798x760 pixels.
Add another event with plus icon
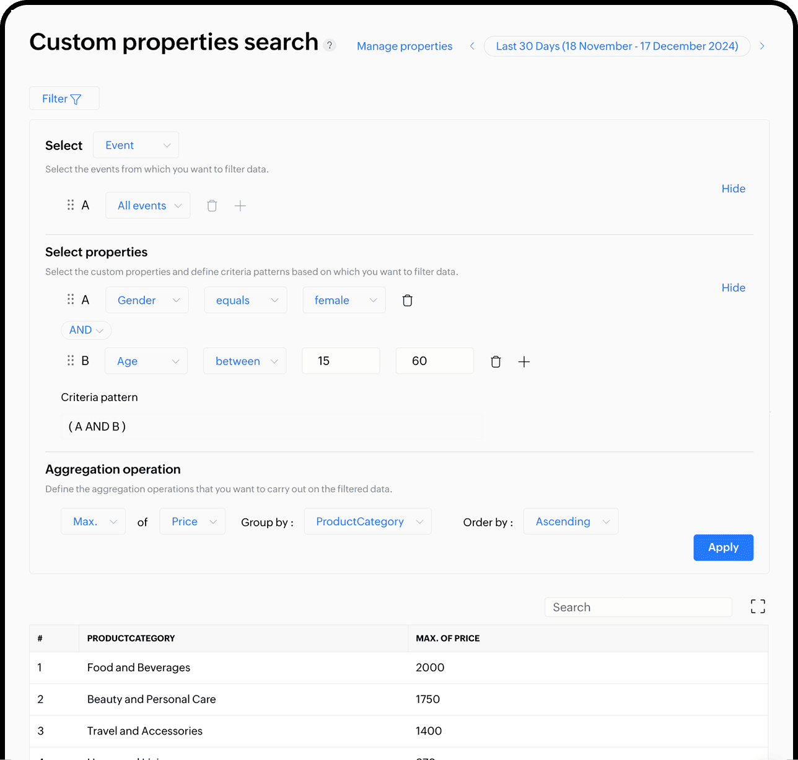pos(240,206)
